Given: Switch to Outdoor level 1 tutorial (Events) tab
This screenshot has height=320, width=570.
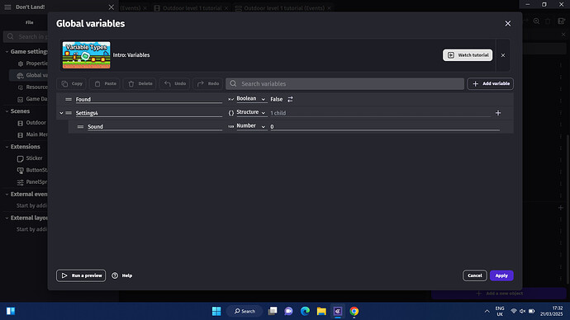Looking at the screenshot, I should pos(284,8).
